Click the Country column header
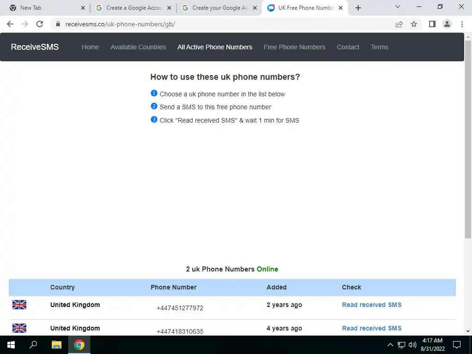Screen dimensions: 472x354 click(x=62, y=287)
